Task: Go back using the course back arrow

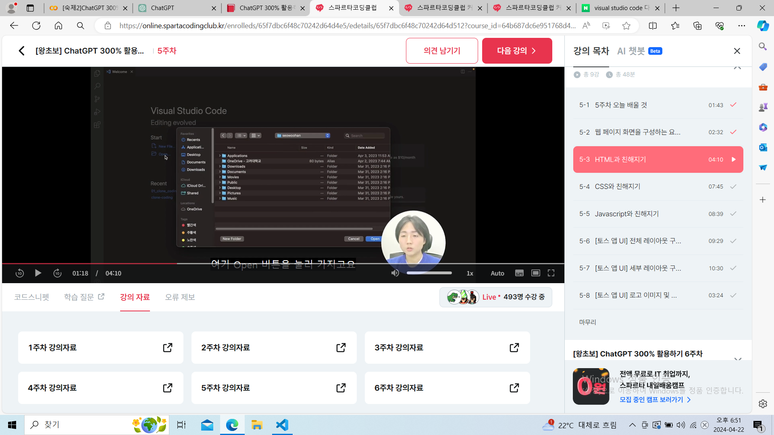Action: (22, 51)
